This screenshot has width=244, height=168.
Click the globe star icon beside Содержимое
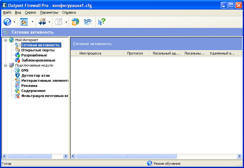(x=17, y=91)
